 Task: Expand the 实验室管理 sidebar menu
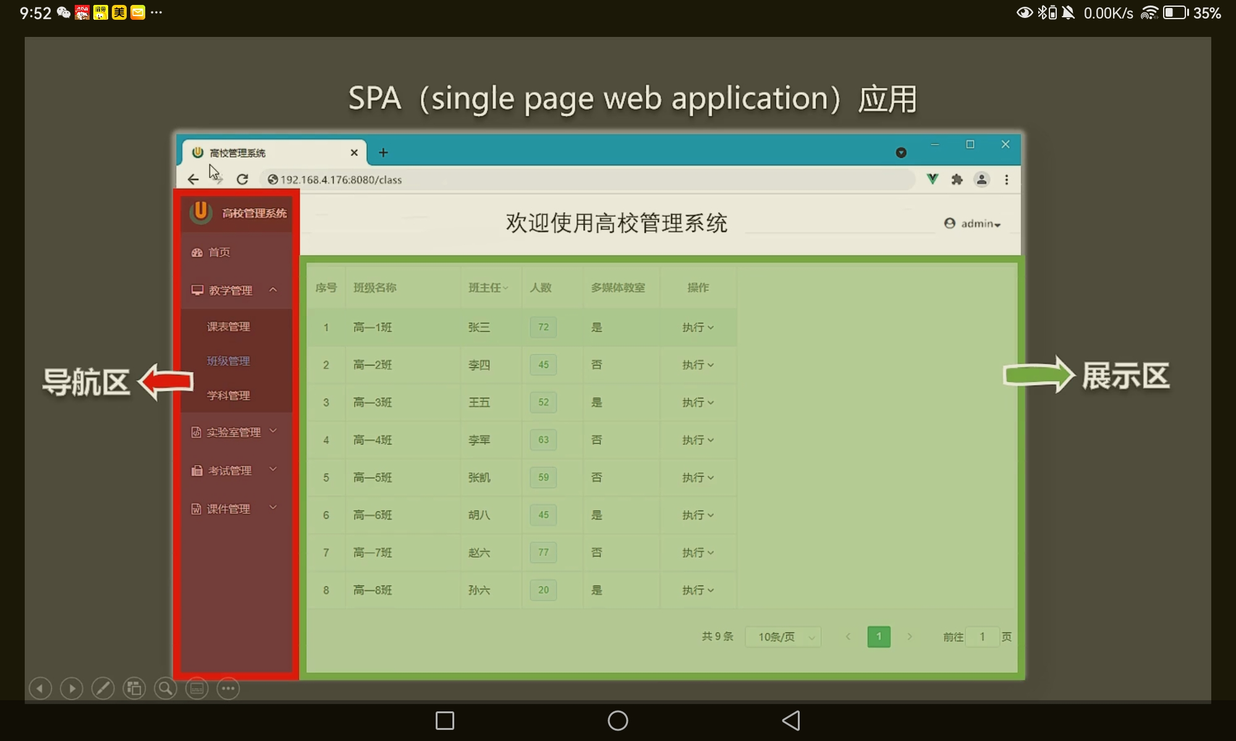(x=235, y=432)
